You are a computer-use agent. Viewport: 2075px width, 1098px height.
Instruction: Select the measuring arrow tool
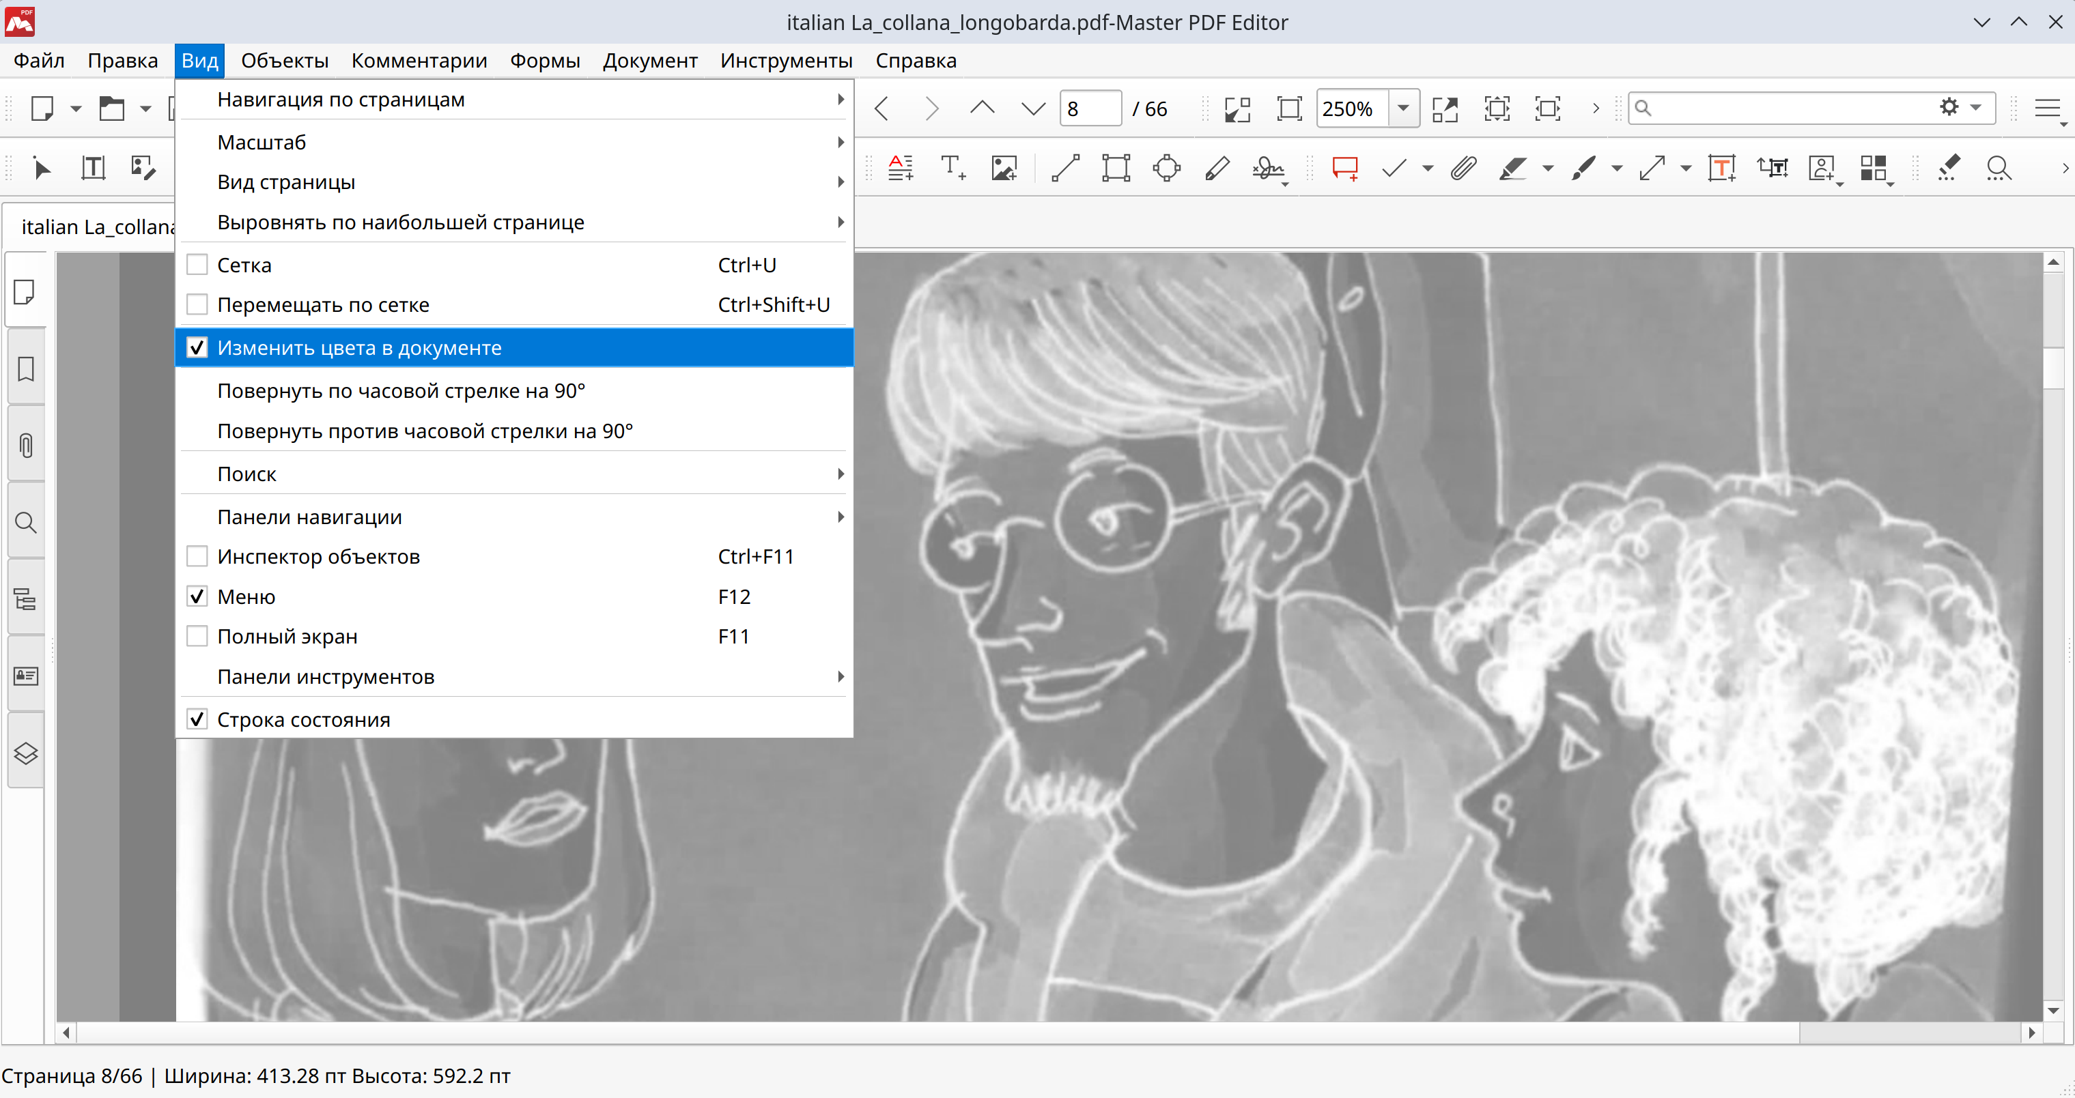[1652, 169]
